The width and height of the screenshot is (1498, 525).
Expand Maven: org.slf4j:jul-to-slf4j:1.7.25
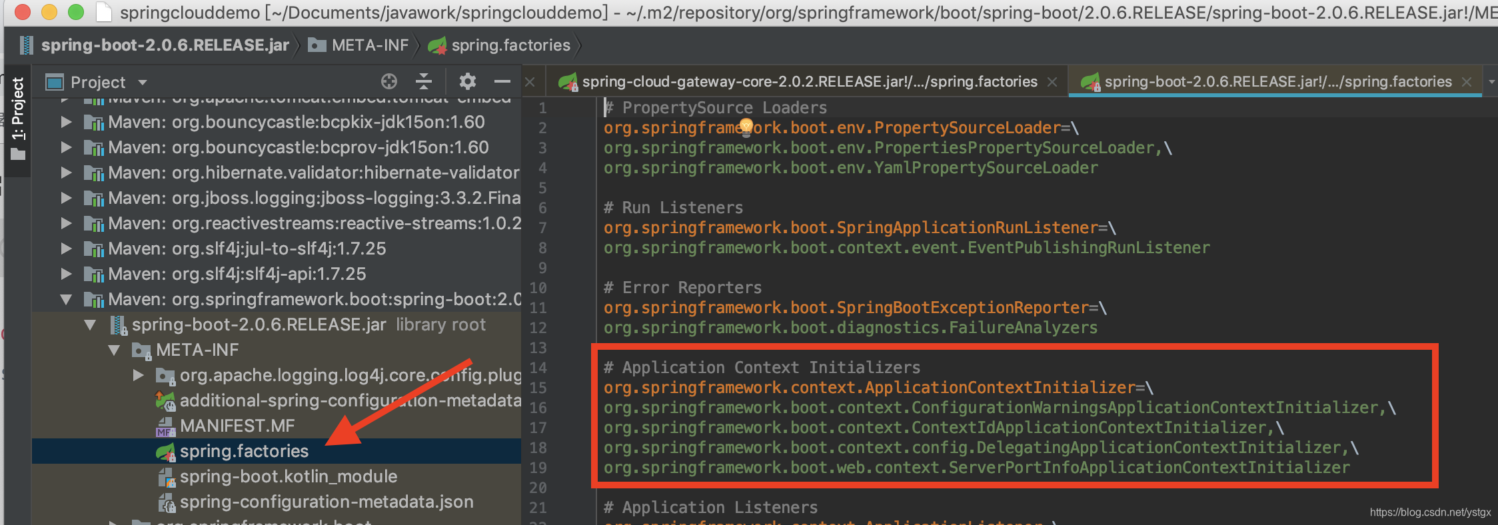click(x=66, y=249)
